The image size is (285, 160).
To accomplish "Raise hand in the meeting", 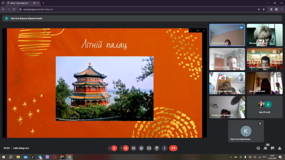I will pos(157,148).
